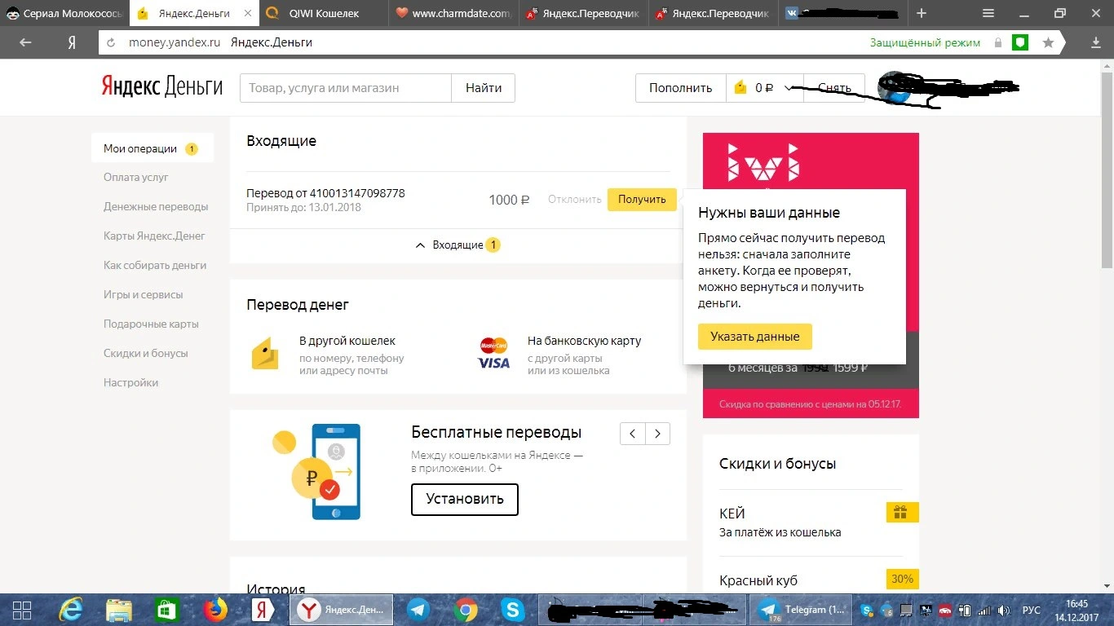Open Firefox from the taskbar
The height and width of the screenshot is (626, 1114).
[215, 610]
